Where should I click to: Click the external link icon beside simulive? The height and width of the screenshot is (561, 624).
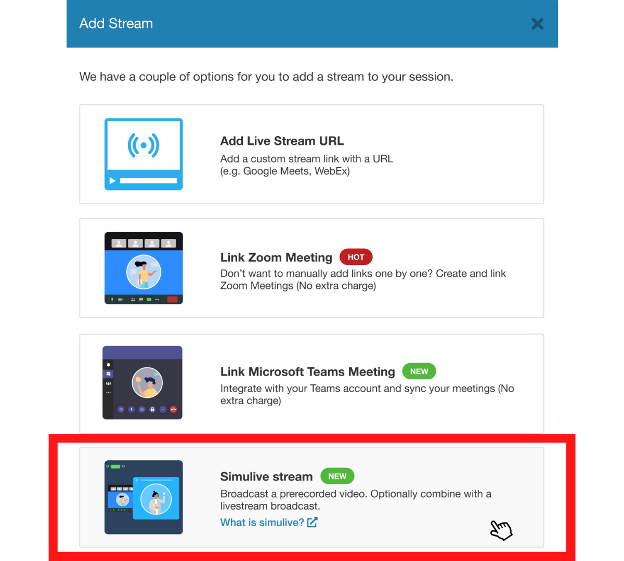[312, 523]
